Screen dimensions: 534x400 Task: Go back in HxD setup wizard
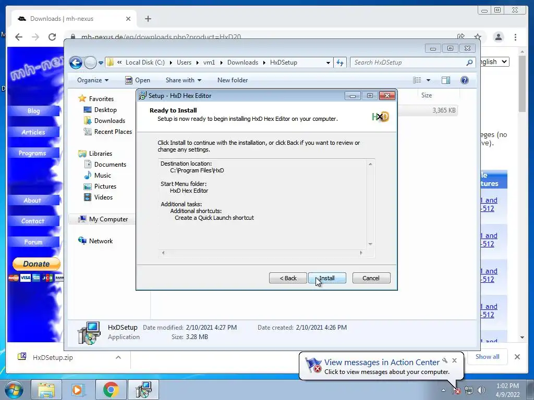point(288,278)
